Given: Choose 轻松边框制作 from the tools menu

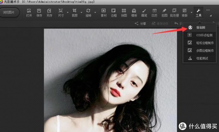Looking at the screenshot, I should (200, 43).
